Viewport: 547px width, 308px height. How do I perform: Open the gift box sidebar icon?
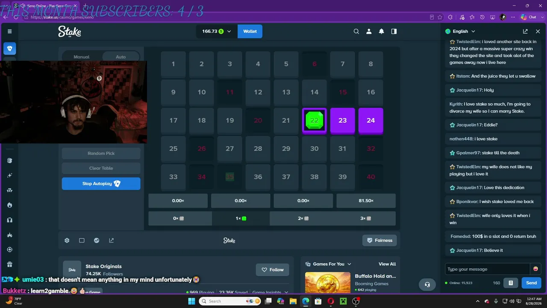[10, 264]
